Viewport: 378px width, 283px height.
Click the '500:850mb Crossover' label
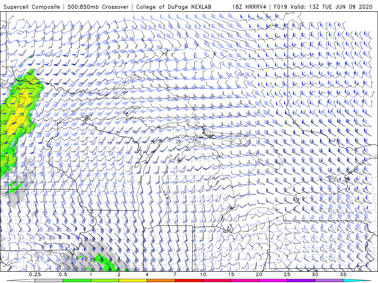98,7
